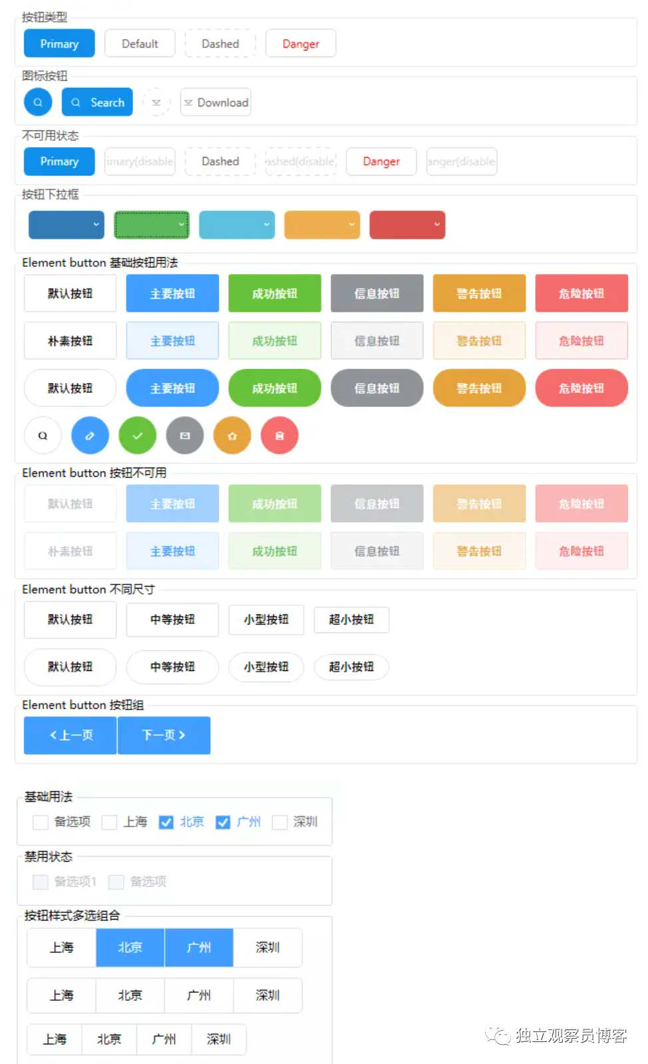Select 上海 in the second checkbox button group
This screenshot has width=648, height=1064.
(x=61, y=996)
